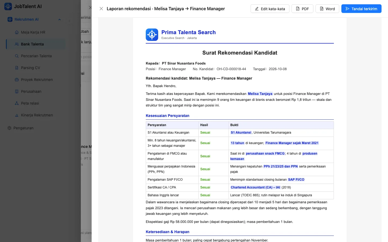This screenshot has width=388, height=242.
Task: Click the Peta relasi network icon
Action: click(x=17, y=103)
